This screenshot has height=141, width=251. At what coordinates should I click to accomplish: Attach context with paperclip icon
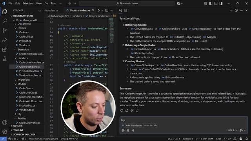click(128, 130)
